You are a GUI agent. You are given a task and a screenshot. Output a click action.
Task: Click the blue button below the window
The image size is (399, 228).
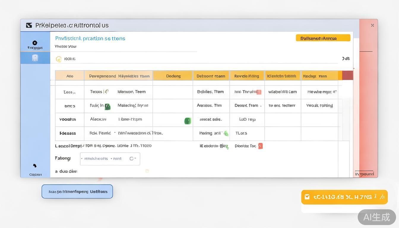coord(77,191)
